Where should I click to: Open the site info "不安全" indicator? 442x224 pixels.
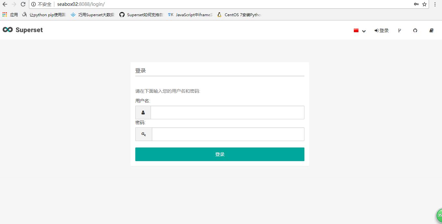(41, 4)
